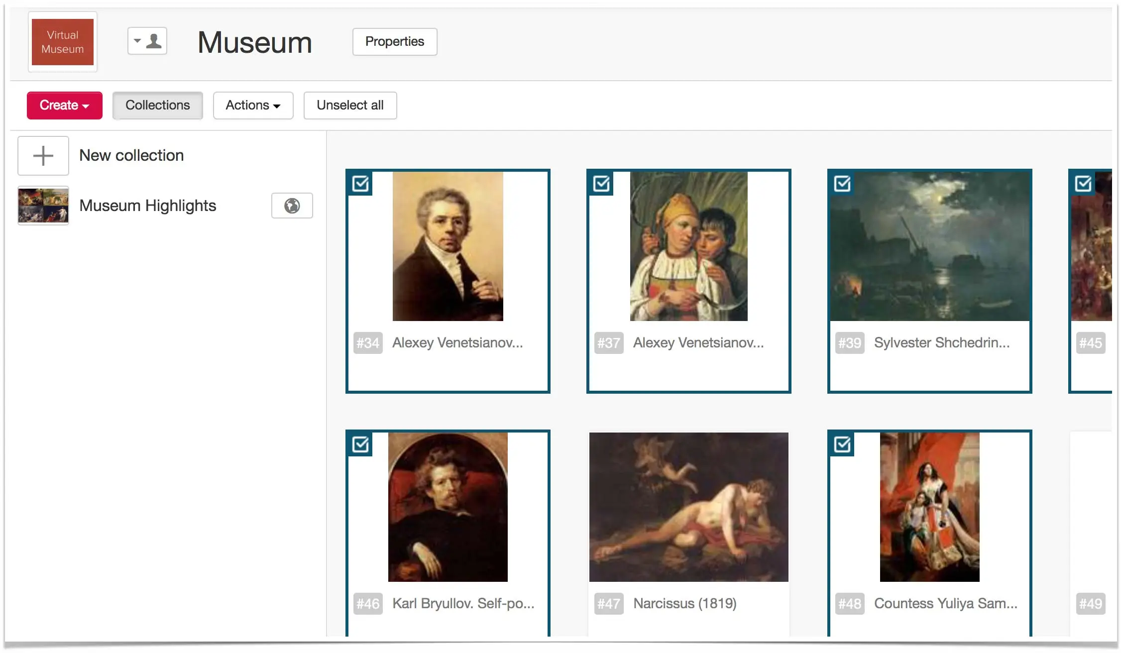Uncheck the Countess Yuliya Sam... #48 checkbox
The width and height of the screenshot is (1122, 653).
point(842,444)
